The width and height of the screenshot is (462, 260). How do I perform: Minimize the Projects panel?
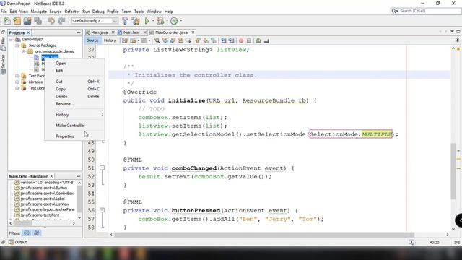pyautogui.click(x=79, y=32)
